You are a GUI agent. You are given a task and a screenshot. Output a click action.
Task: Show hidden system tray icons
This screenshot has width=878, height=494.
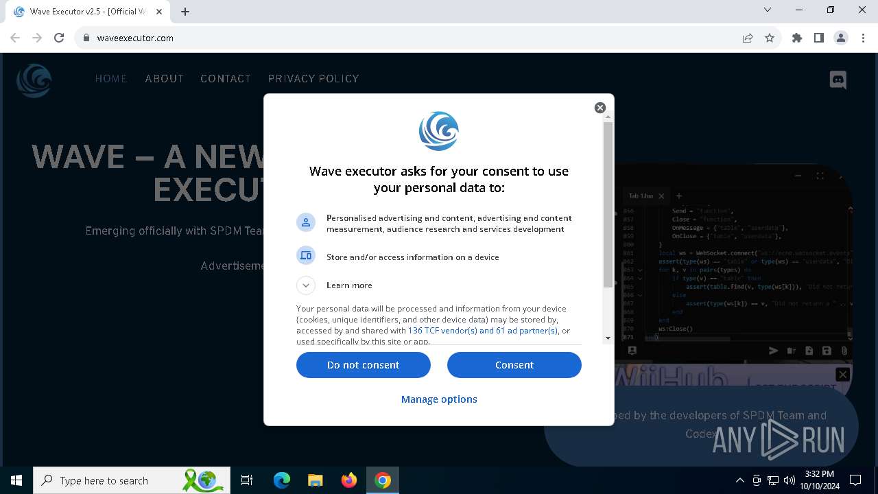click(739, 480)
